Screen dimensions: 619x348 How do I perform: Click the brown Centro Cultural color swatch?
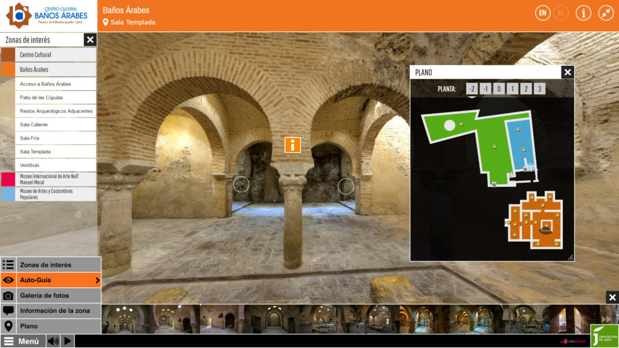click(x=8, y=54)
